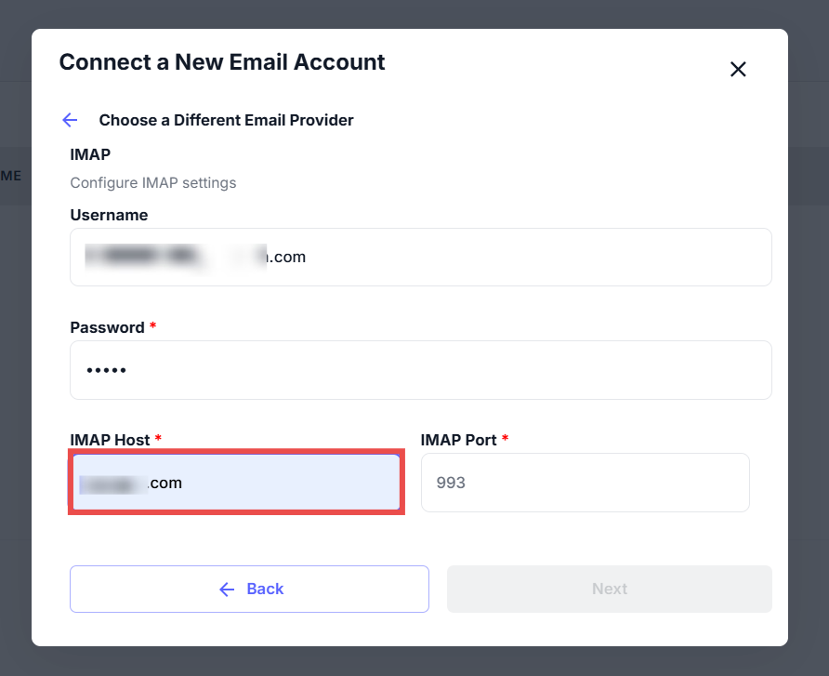829x676 pixels.
Task: Focus the IMAP Port field showing 993
Action: (x=585, y=483)
